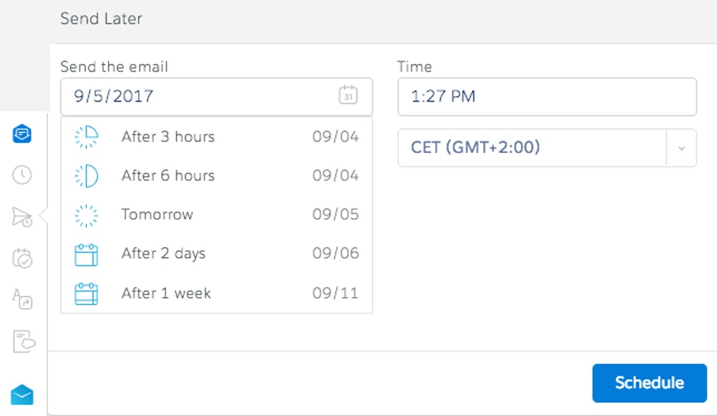Click the Time field showing 1:27 PM
This screenshot has width=717, height=416.
546,97
